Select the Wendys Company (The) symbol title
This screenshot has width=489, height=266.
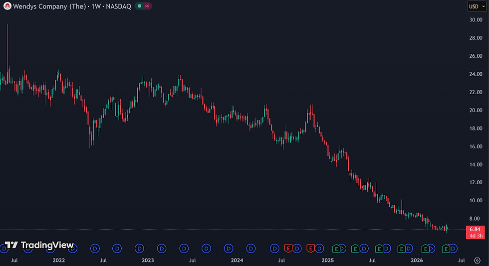49,6
